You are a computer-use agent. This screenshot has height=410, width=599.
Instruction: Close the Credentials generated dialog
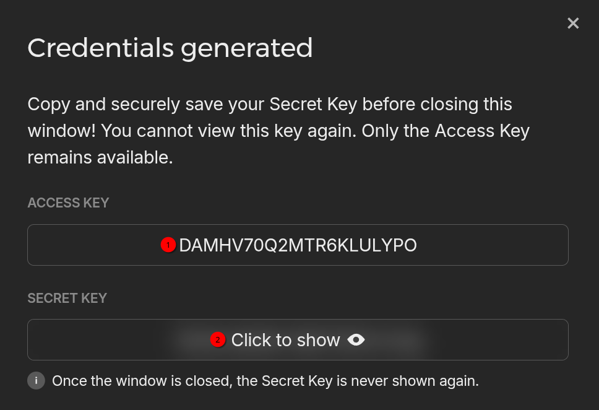(x=573, y=24)
